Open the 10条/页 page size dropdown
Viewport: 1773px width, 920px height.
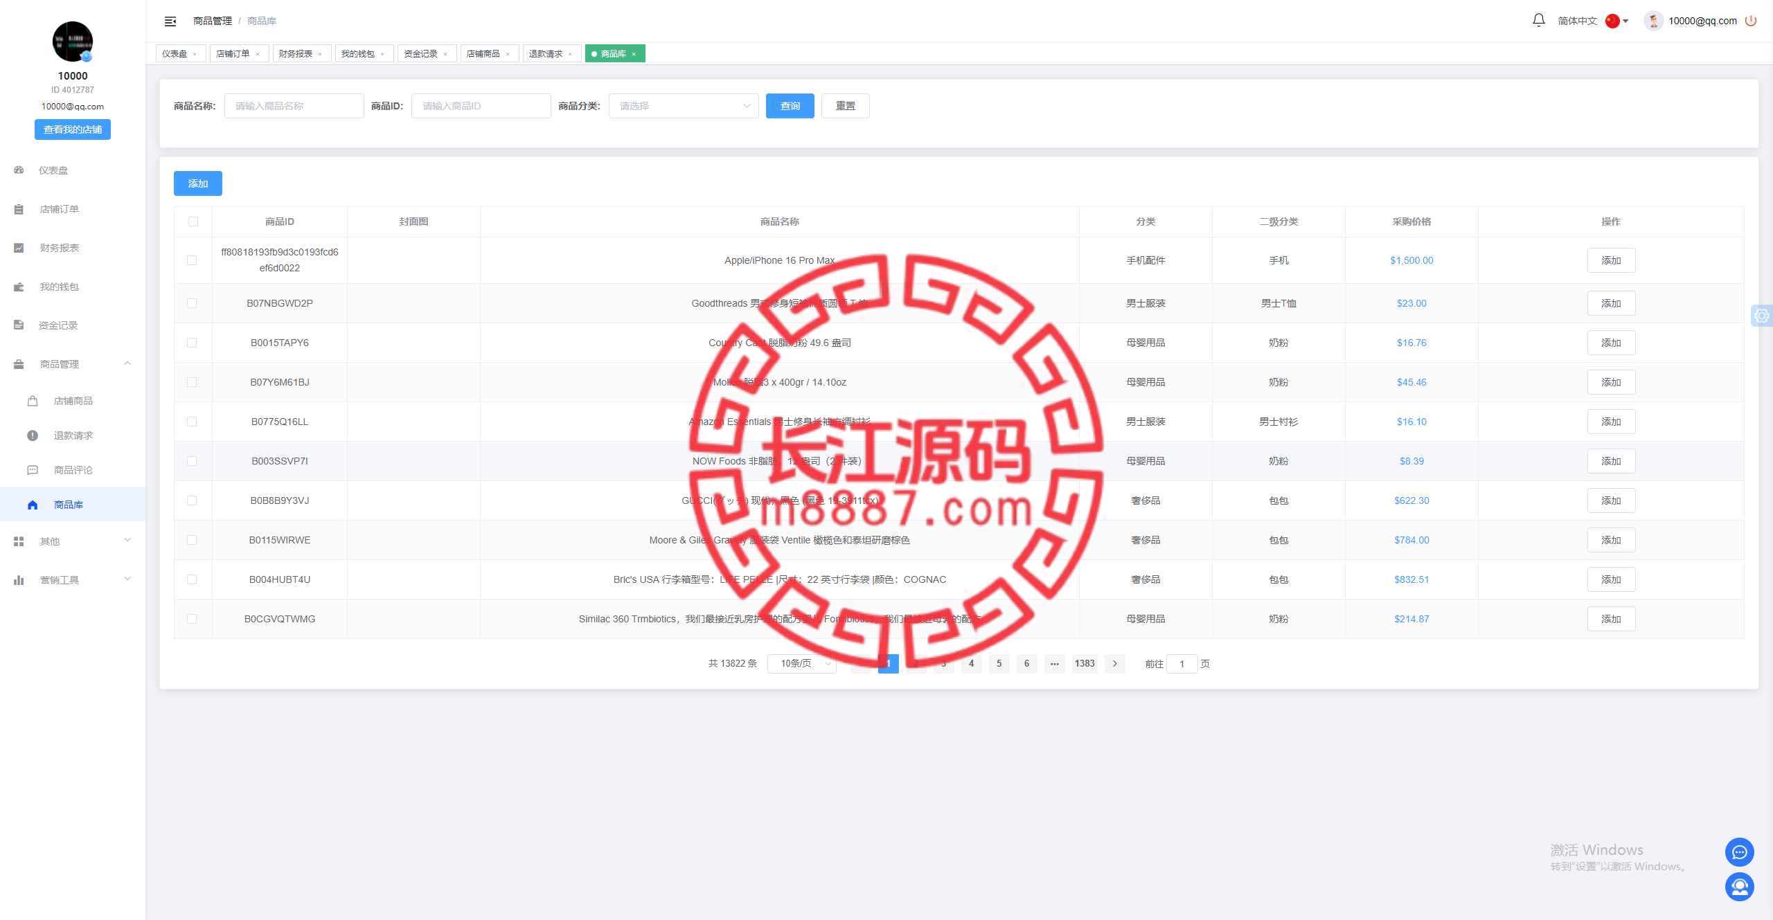pyautogui.click(x=802, y=663)
